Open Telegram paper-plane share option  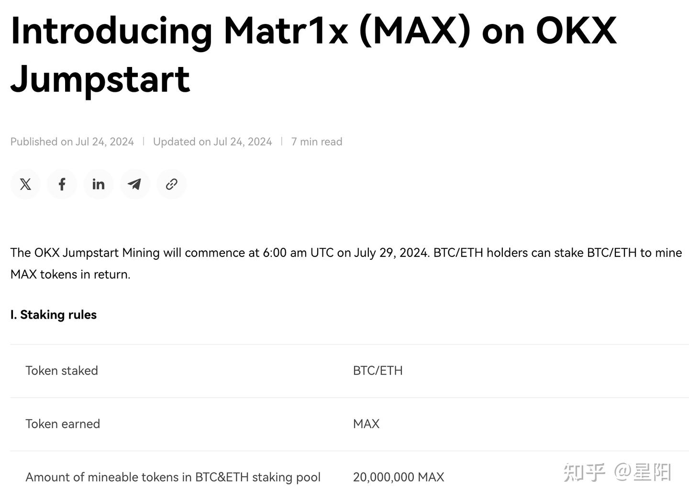point(135,184)
